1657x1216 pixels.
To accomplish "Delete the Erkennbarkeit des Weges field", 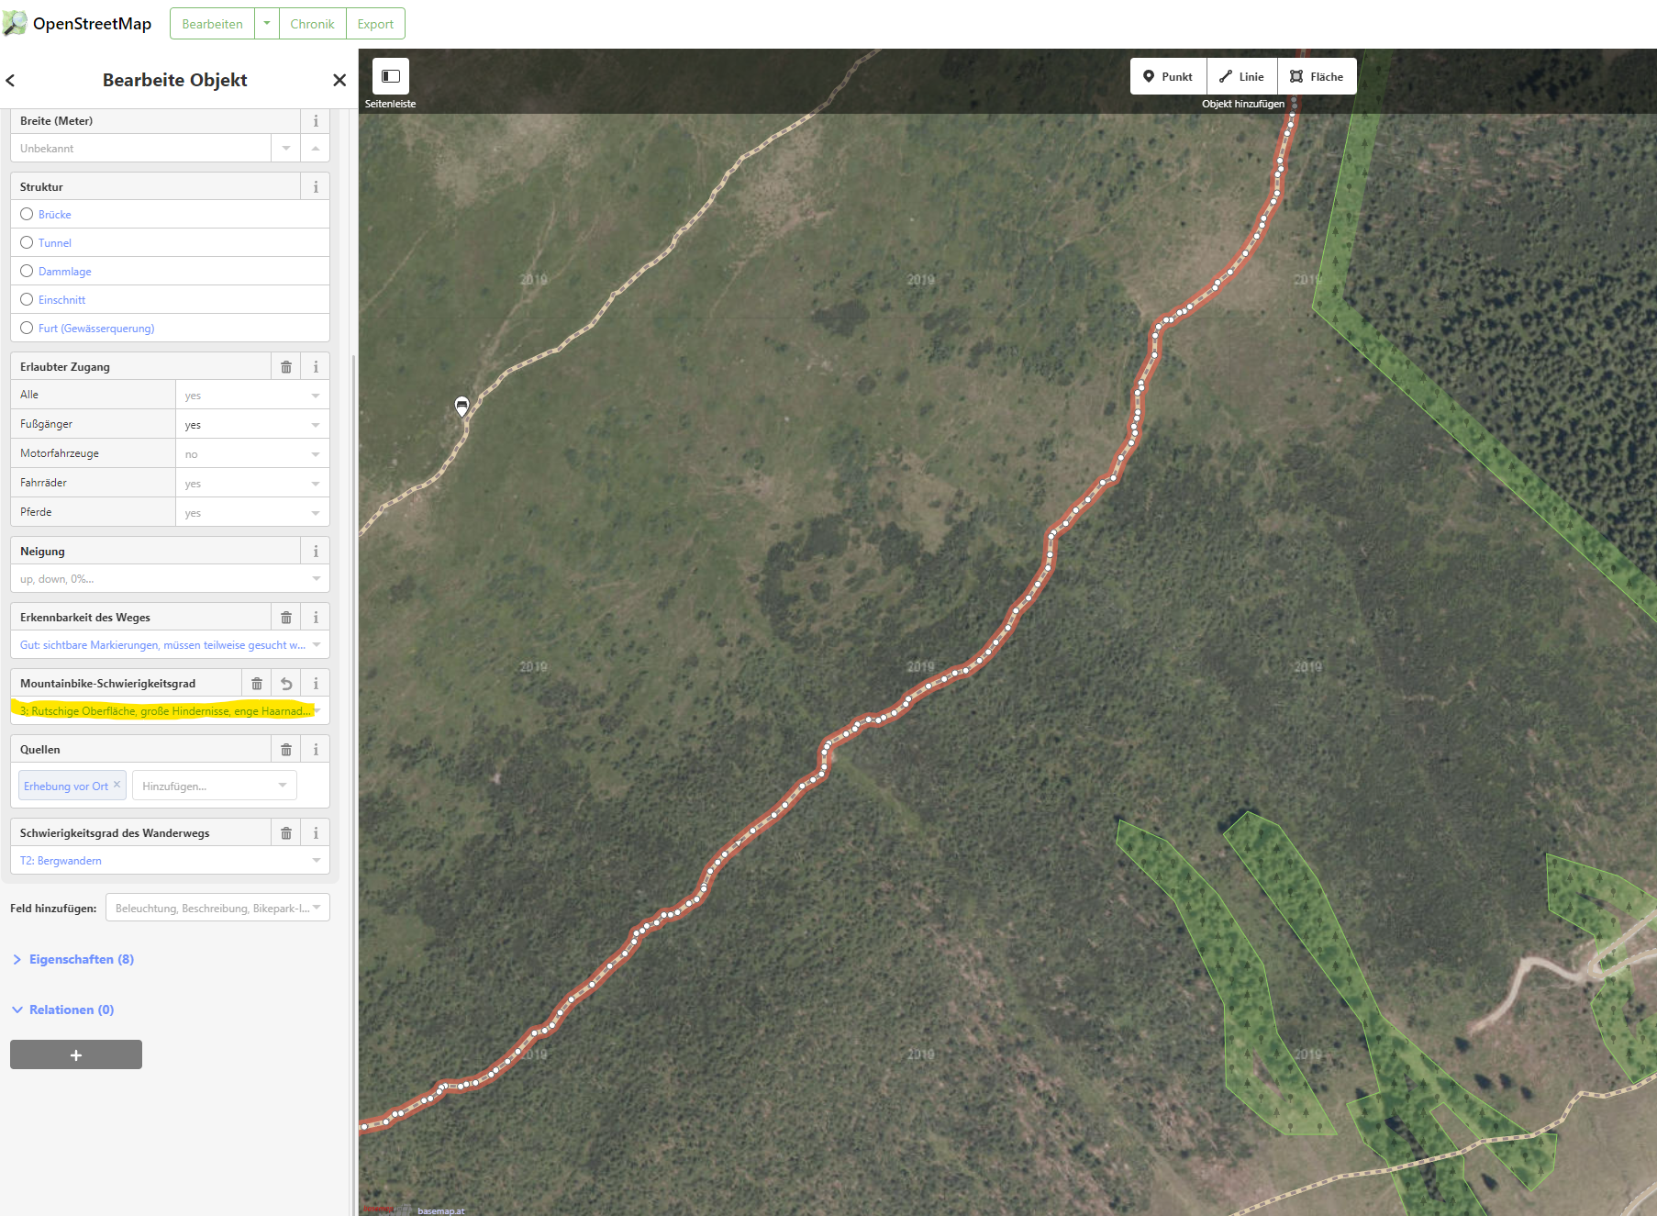I will pyautogui.click(x=286, y=618).
